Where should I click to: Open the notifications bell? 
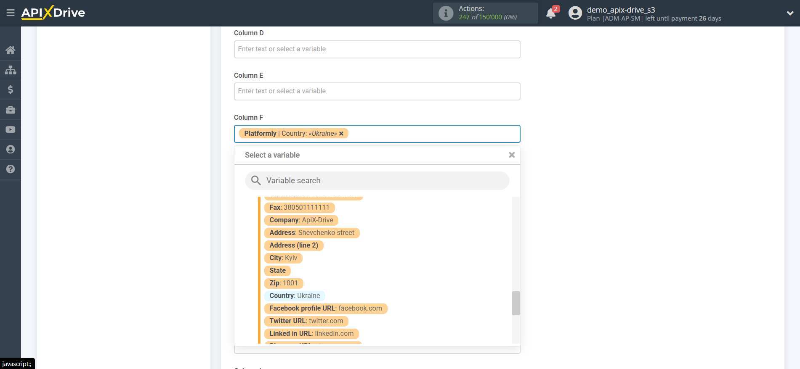click(x=551, y=13)
